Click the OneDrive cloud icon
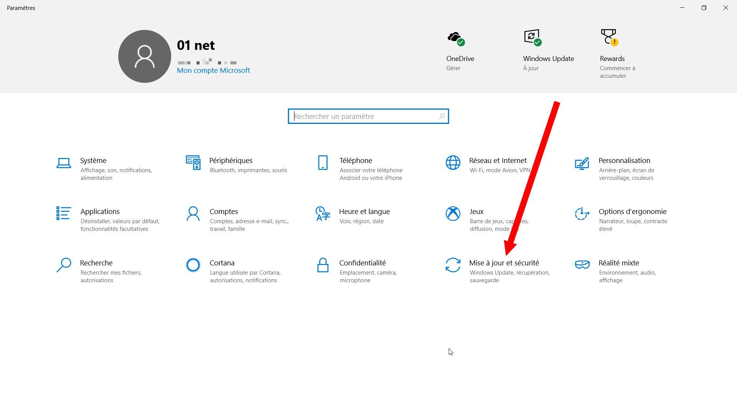This screenshot has height=395, width=737. click(x=456, y=38)
